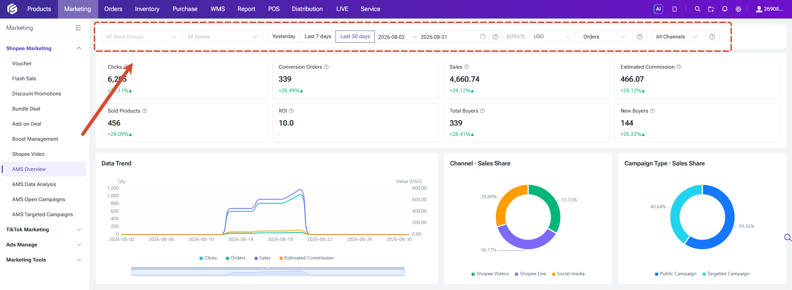Click the help icon beside All Channels

pyautogui.click(x=712, y=37)
